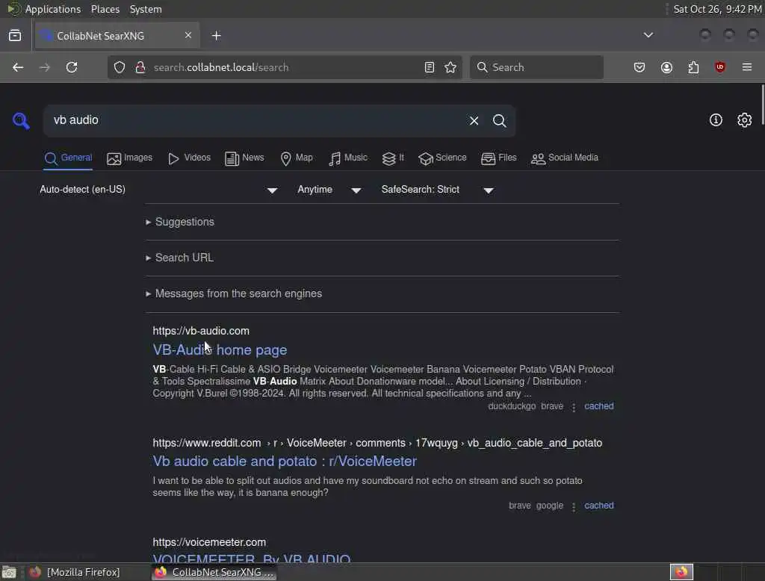765x581 pixels.
Task: Open the System menu
Action: click(146, 9)
